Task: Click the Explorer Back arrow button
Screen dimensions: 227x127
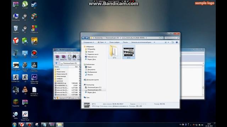Action: [83, 38]
